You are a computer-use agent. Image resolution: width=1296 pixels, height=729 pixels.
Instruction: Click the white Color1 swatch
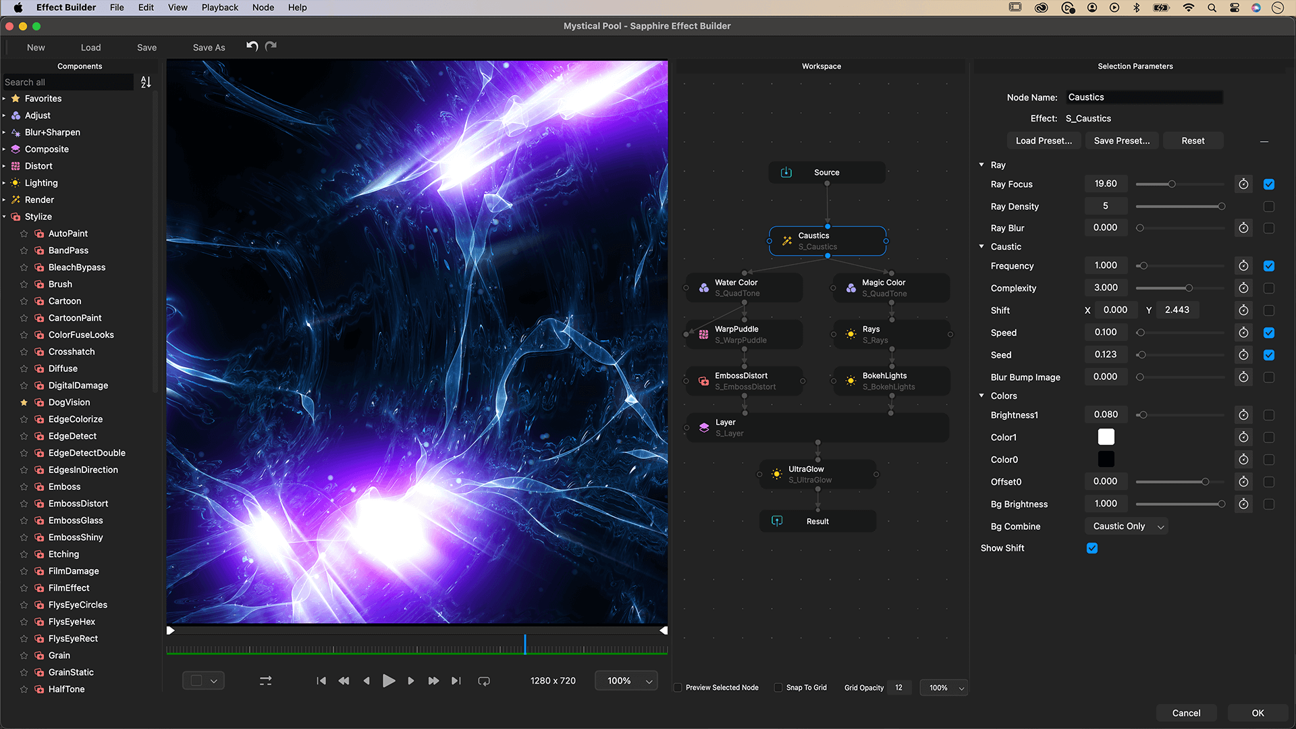(1106, 437)
